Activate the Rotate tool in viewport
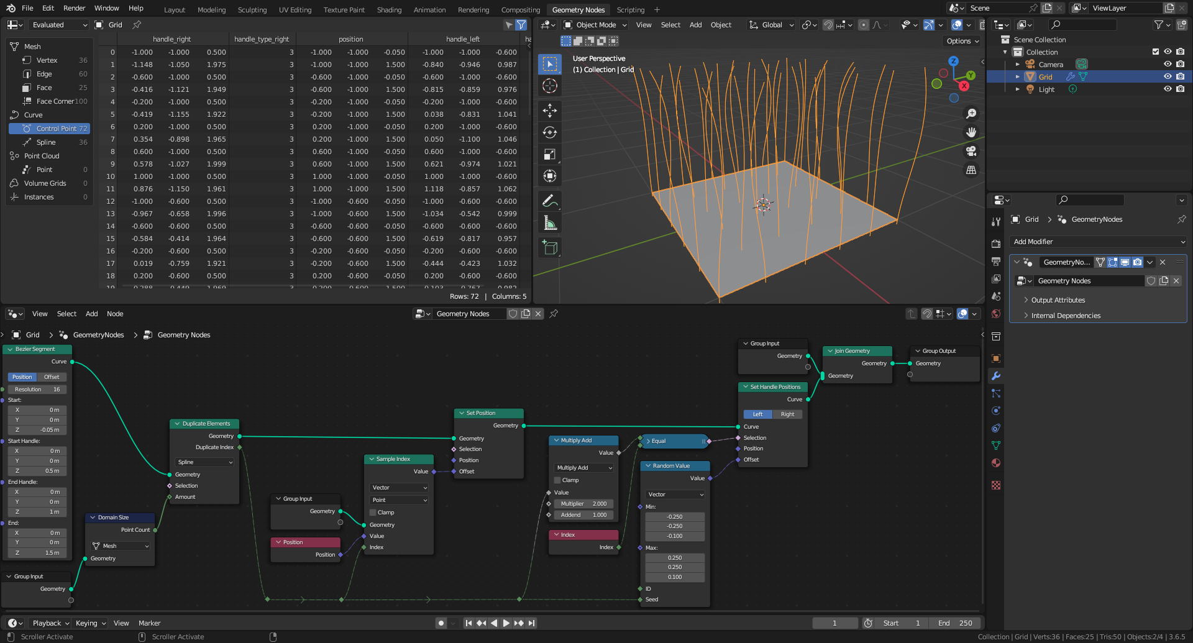The image size is (1193, 643). 550,132
